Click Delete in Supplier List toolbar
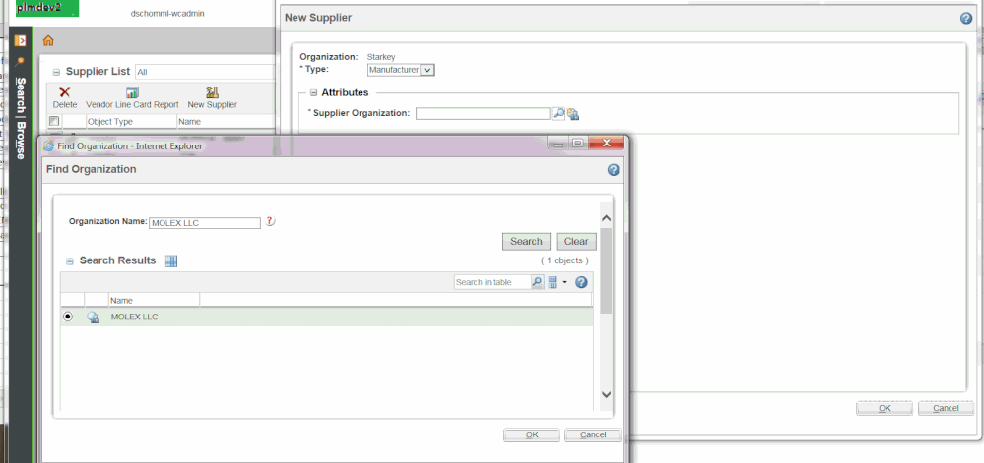The width and height of the screenshot is (984, 463). tap(65, 98)
